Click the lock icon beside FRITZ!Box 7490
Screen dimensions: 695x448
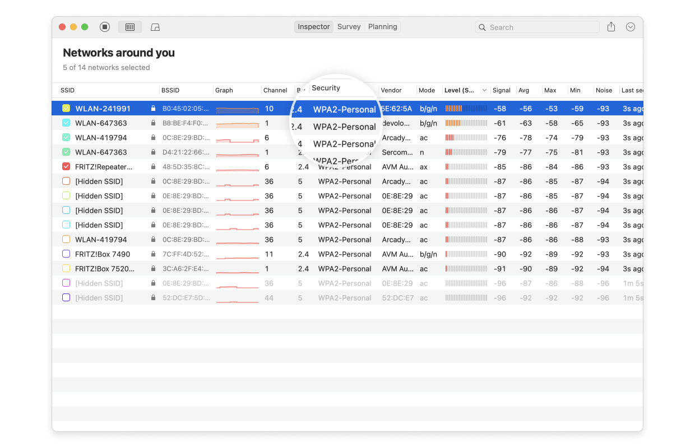pos(152,254)
